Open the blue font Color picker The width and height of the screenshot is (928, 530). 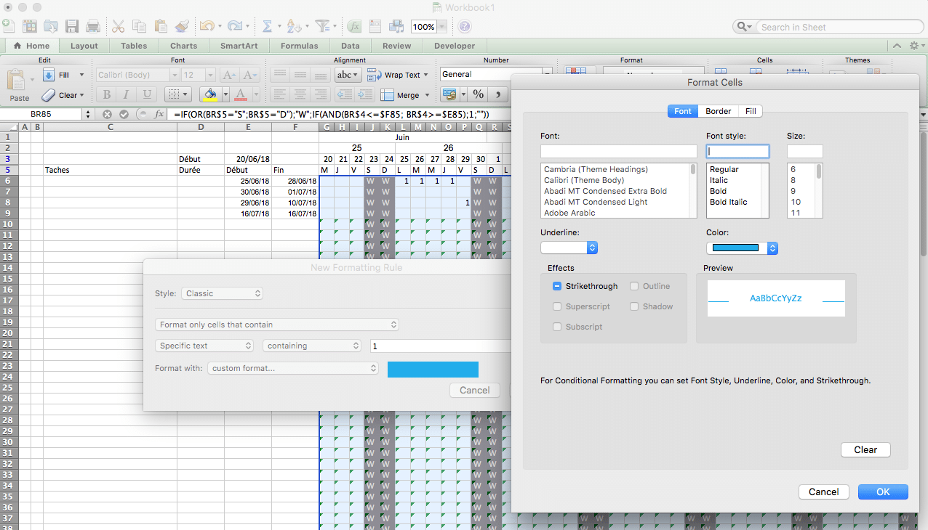pyautogui.click(x=742, y=248)
